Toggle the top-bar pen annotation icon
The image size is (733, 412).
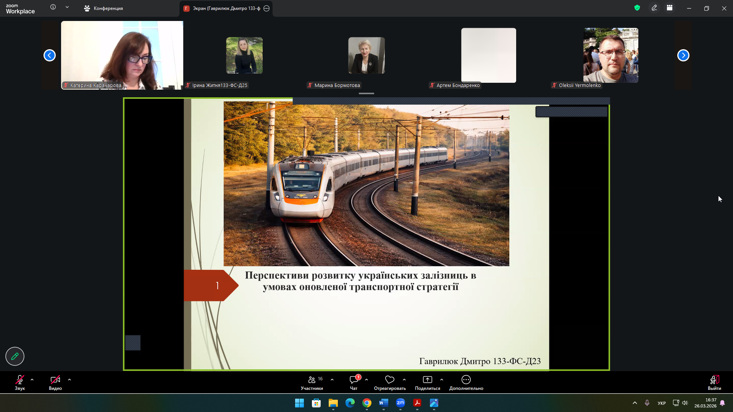click(x=654, y=8)
